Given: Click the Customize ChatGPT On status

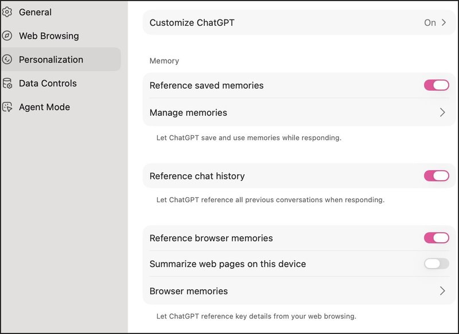Looking at the screenshot, I should click(x=430, y=23).
